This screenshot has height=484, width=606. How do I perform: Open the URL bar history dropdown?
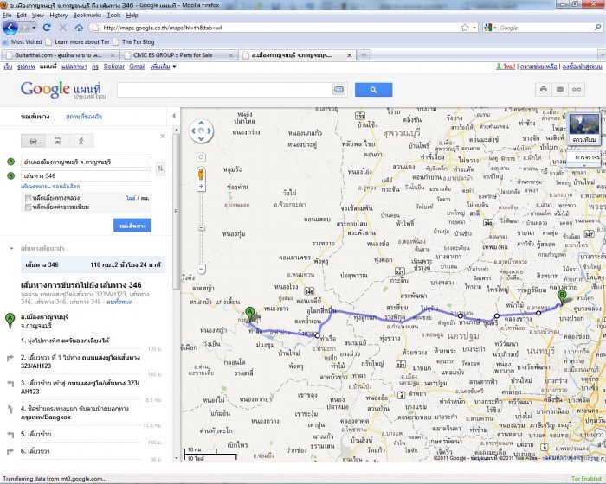tap(475, 28)
